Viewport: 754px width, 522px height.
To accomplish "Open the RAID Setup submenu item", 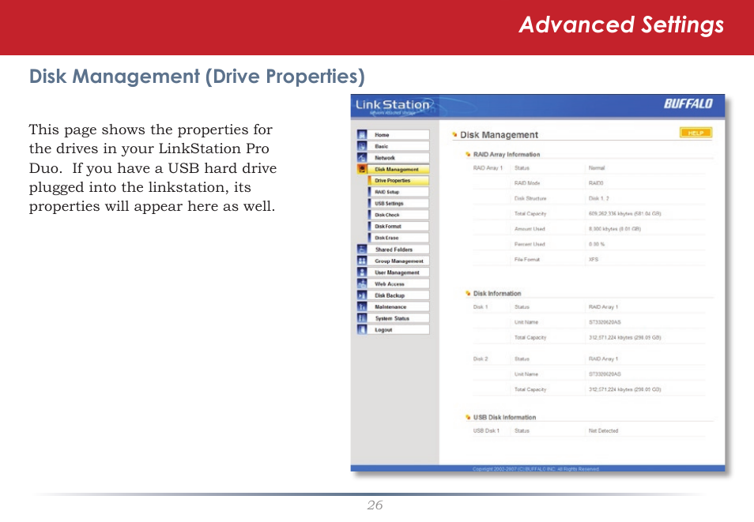I will coord(398,192).
